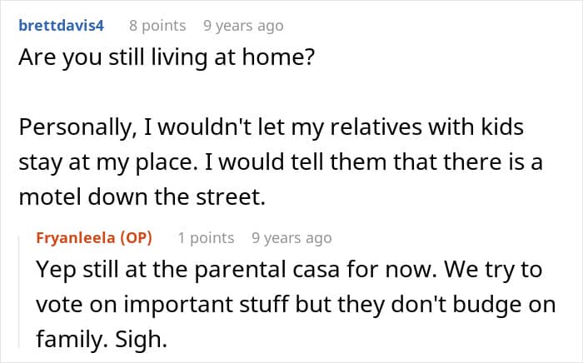Image resolution: width=583 pixels, height=363 pixels.
Task: Collapse the reply thread using vertical line
Action: coord(20,291)
